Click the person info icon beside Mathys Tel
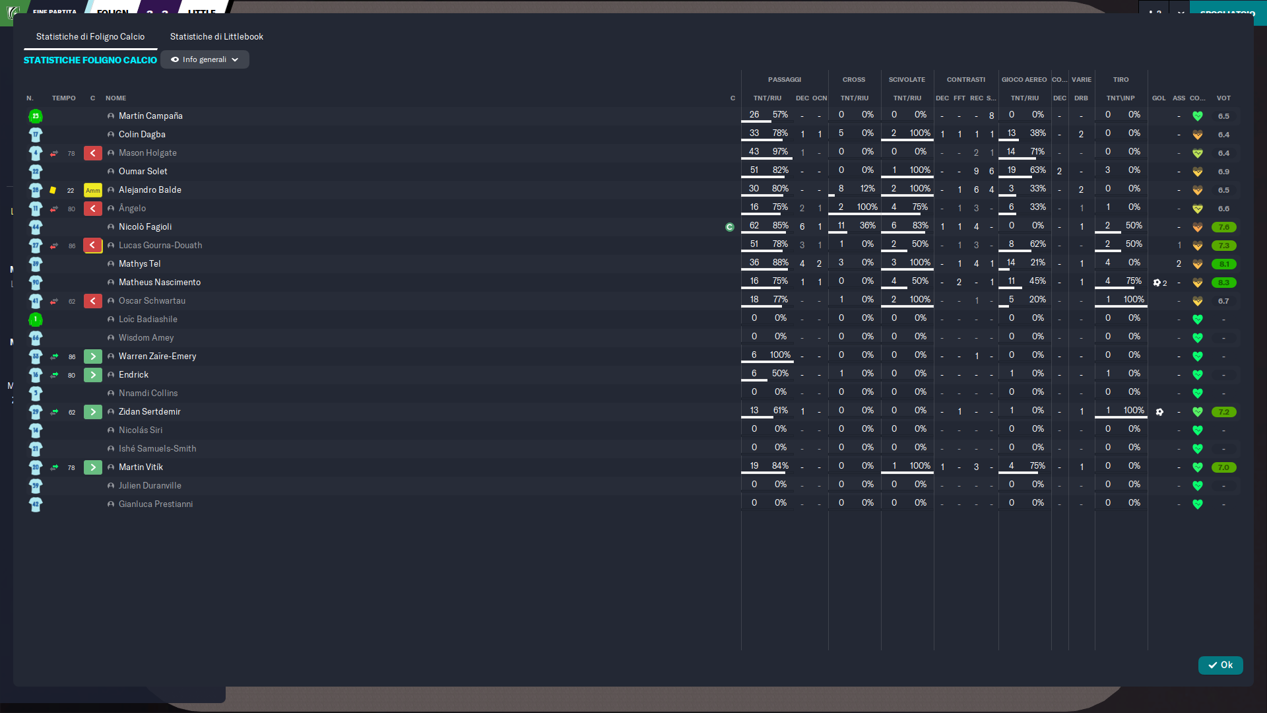Screen dimensions: 1267x713 click(111, 264)
